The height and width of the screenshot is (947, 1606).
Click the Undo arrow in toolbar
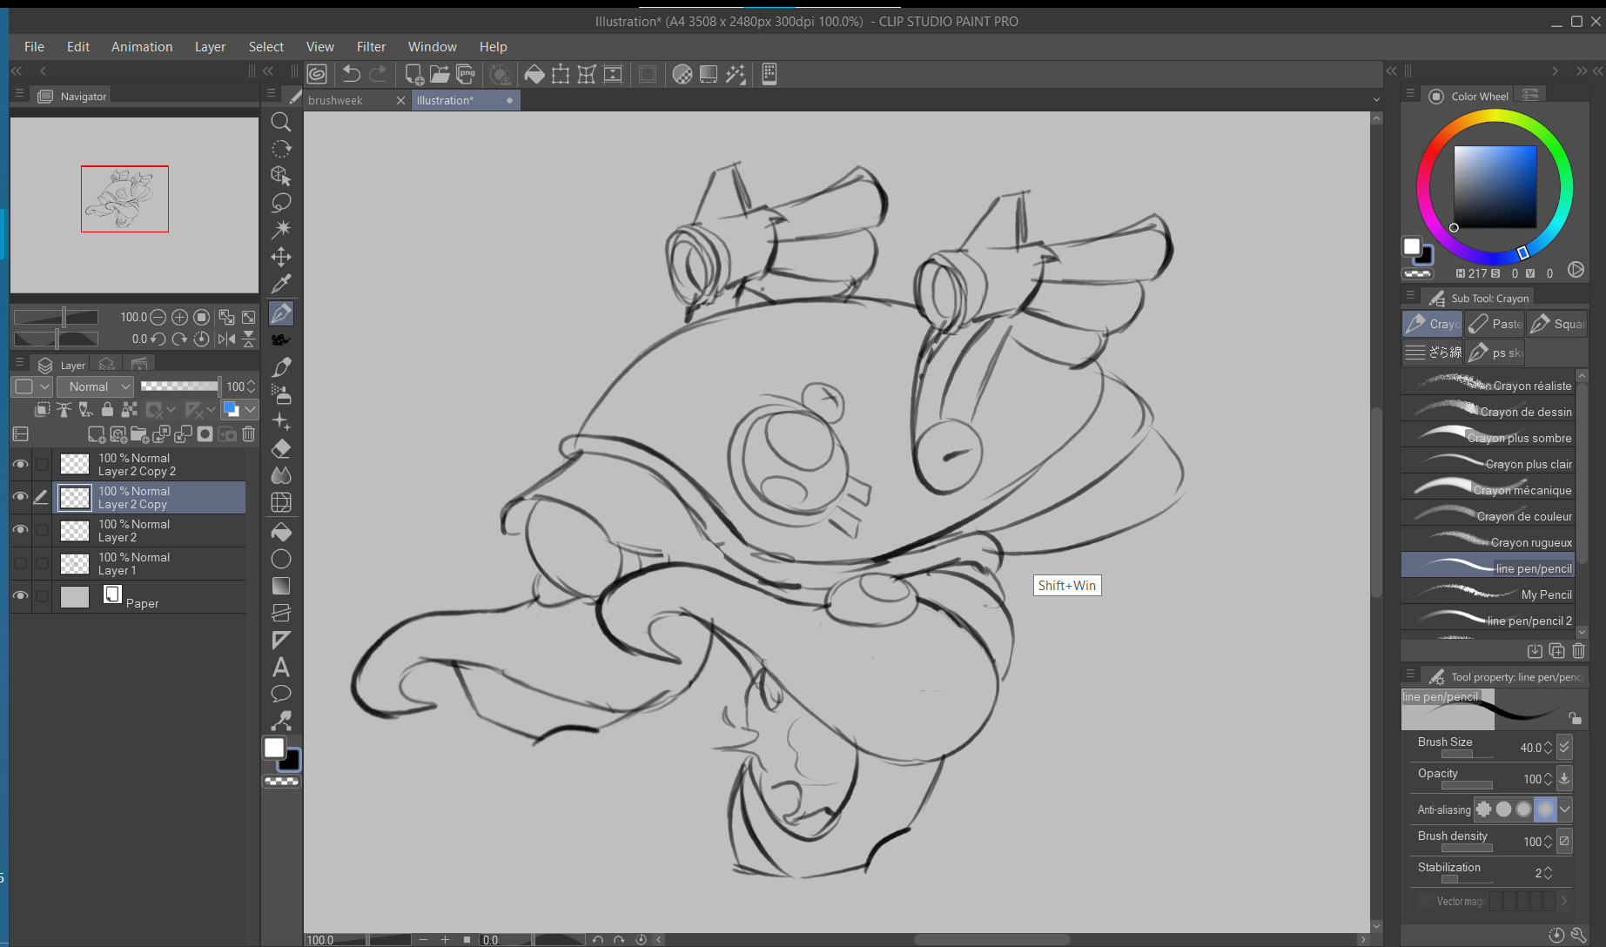click(x=352, y=75)
